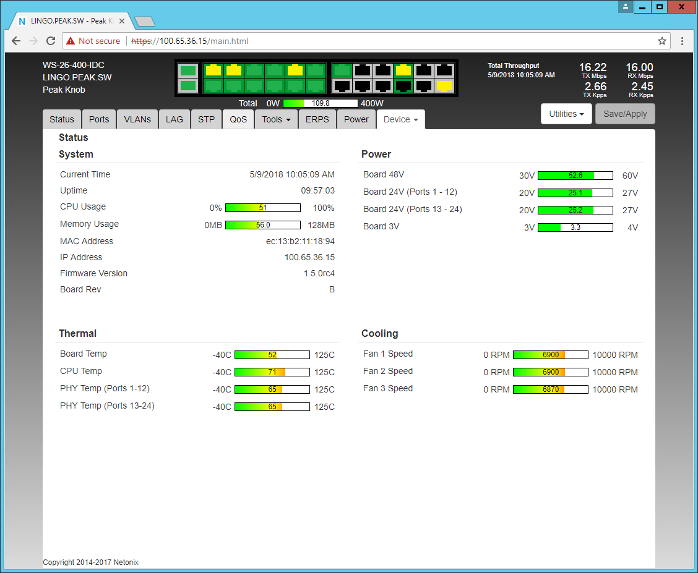Image resolution: width=698 pixels, height=573 pixels.
Task: Expand the Utilities dropdown
Action: [566, 114]
